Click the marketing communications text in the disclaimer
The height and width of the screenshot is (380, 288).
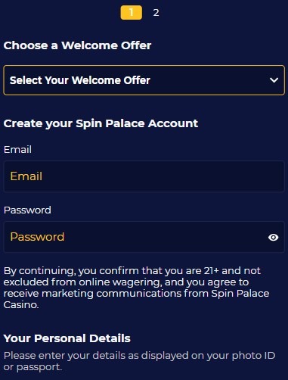tap(112, 294)
